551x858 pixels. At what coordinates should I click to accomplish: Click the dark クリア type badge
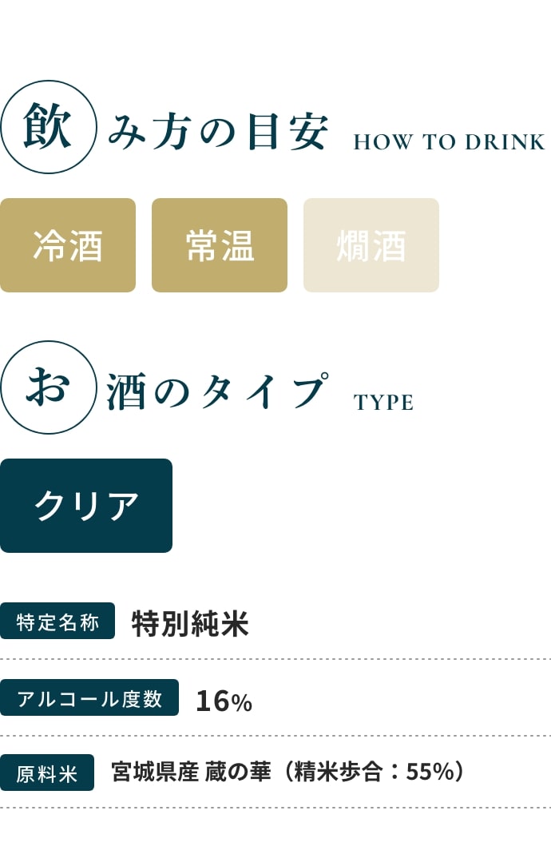(x=86, y=506)
